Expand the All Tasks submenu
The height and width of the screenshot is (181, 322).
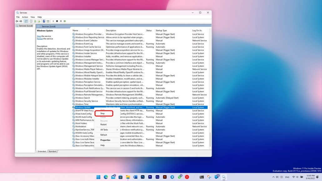107,130
